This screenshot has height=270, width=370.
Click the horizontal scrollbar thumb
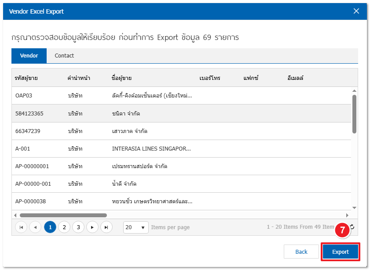coord(63,215)
